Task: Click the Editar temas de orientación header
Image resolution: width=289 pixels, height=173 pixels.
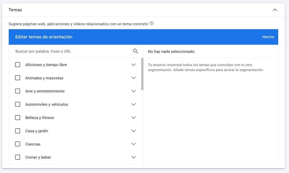Action: [x=44, y=37]
